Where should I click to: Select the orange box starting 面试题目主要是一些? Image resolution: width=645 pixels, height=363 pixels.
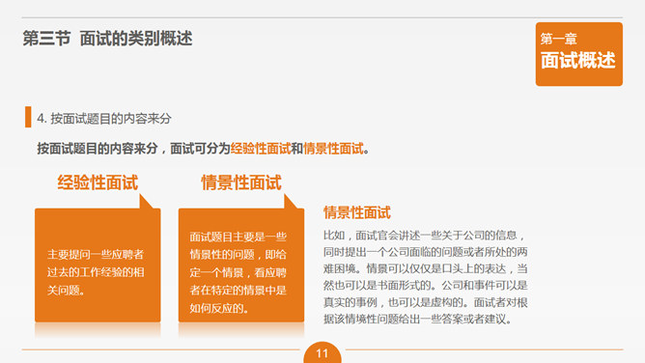tap(241, 265)
